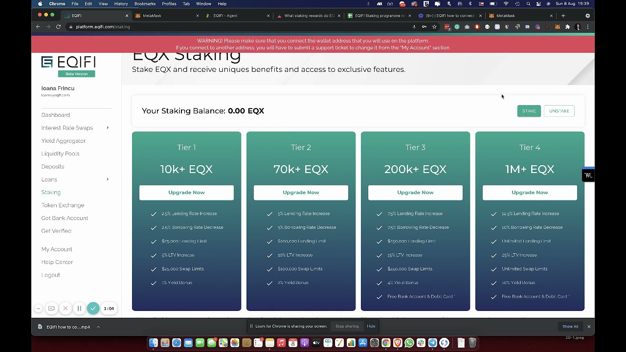Open Finder in the Dock
Image resolution: width=626 pixels, height=352 pixels.
click(154, 343)
